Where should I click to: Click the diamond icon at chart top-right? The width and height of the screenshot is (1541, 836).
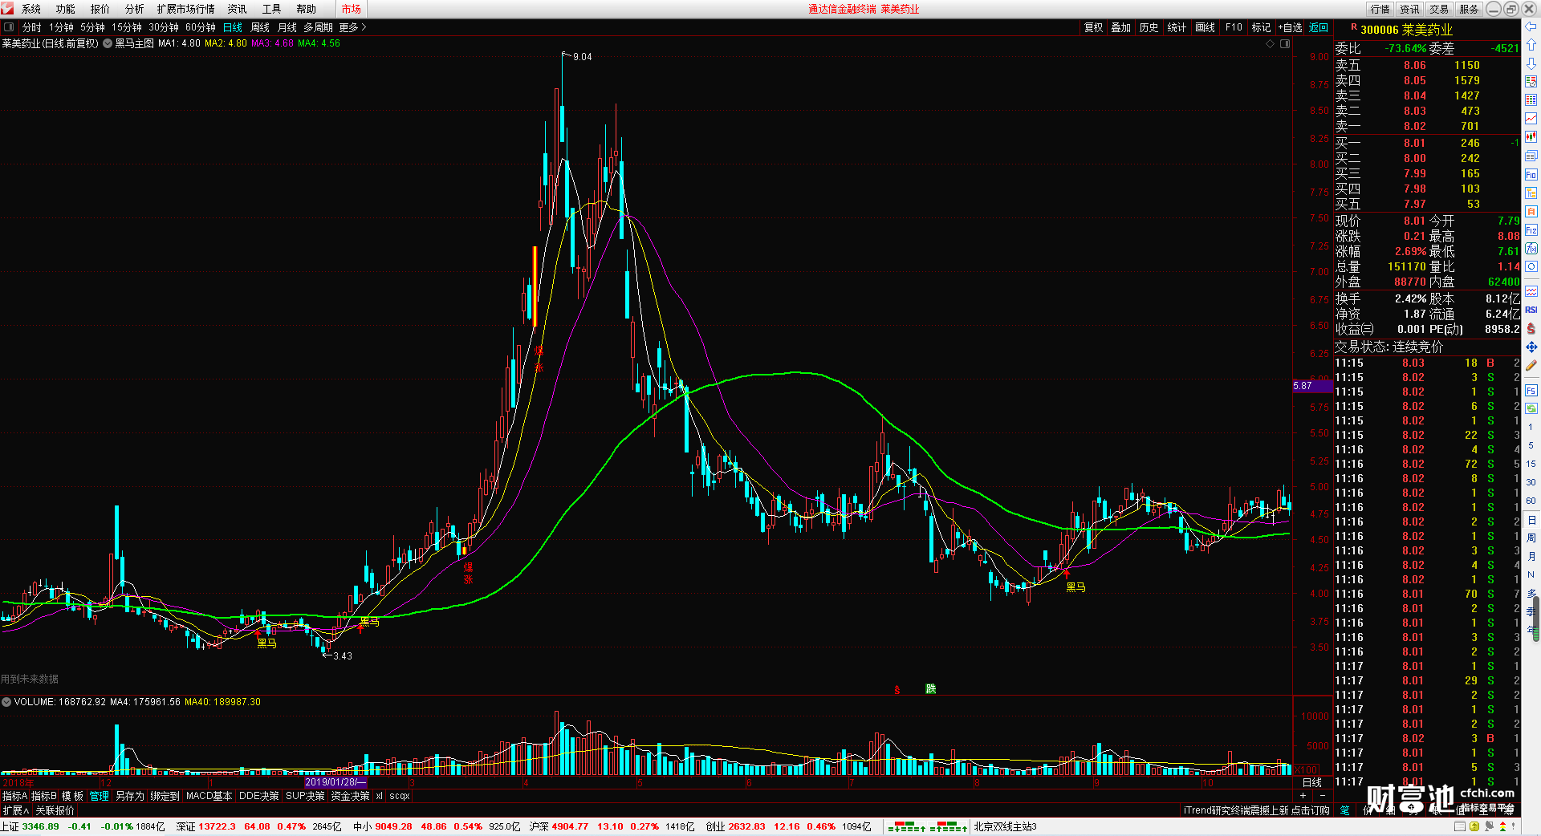(1270, 44)
